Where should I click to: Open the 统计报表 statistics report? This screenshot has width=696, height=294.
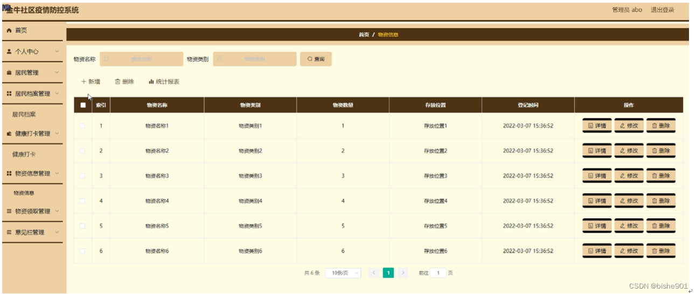click(x=164, y=82)
